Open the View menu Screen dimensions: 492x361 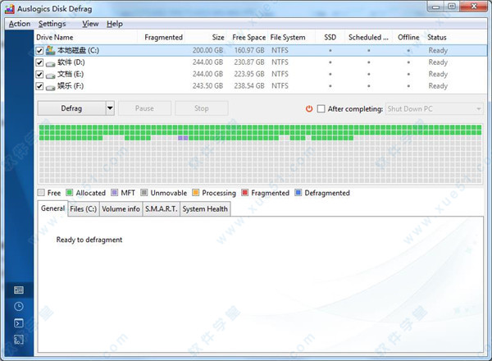90,24
